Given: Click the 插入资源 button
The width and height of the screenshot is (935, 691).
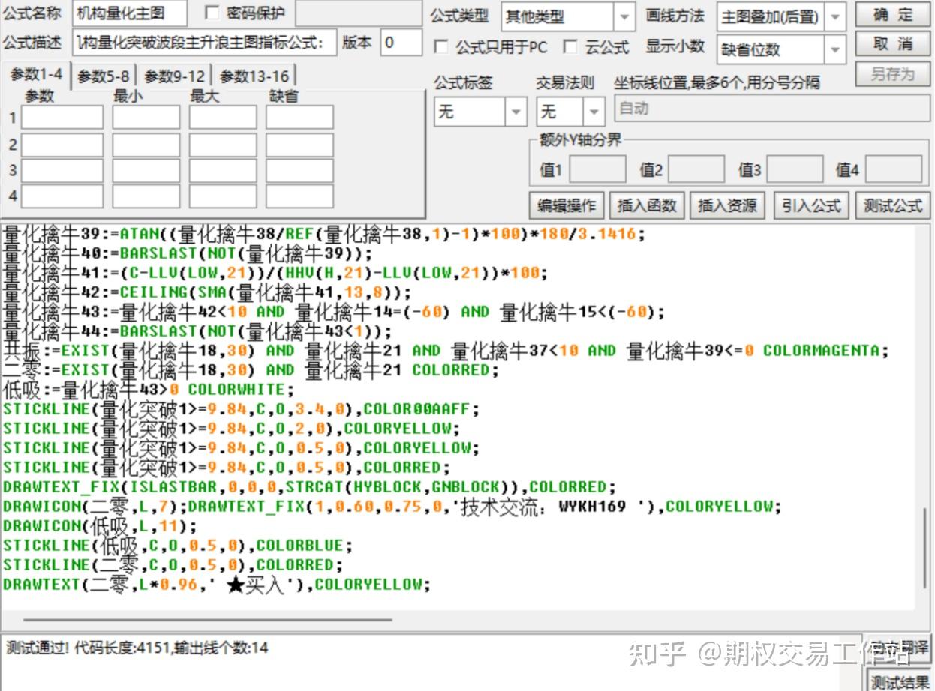Looking at the screenshot, I should click(x=726, y=205).
